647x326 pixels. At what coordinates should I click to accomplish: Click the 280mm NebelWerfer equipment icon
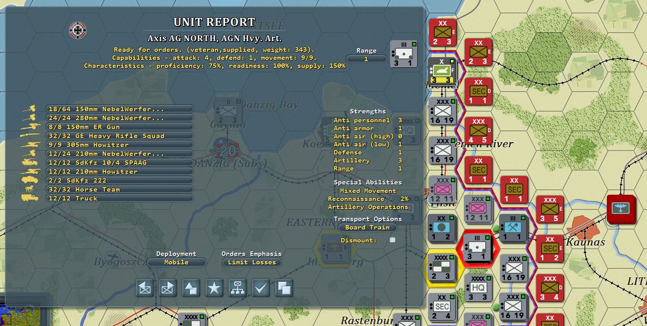click(x=30, y=118)
